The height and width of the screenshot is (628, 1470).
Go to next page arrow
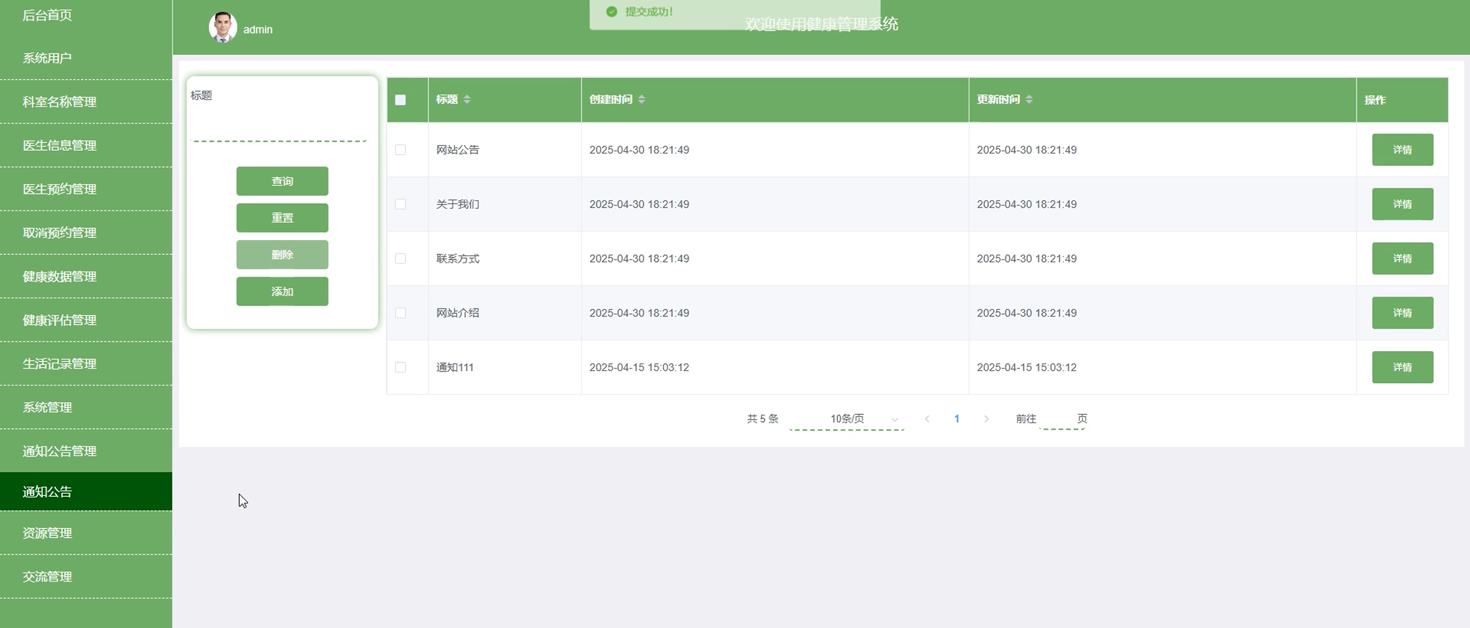[x=986, y=419]
